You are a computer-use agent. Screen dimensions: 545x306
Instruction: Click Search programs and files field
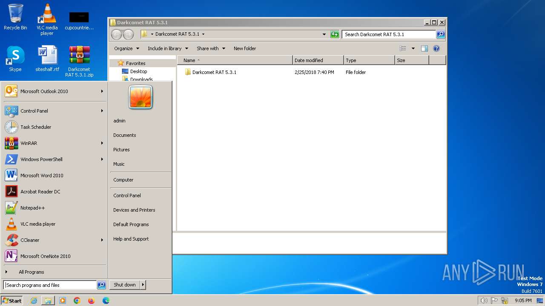coord(50,285)
